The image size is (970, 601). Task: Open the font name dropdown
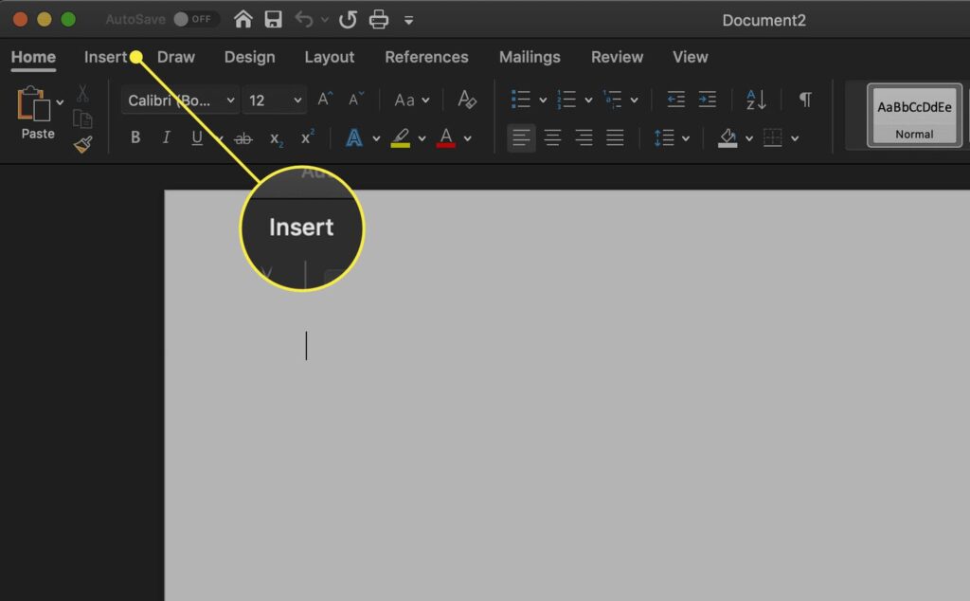tap(232, 99)
